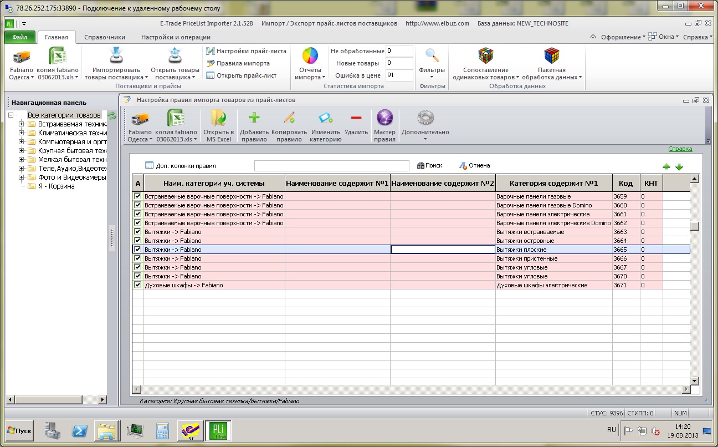Select the Я - Корзина tree item

[x=57, y=186]
